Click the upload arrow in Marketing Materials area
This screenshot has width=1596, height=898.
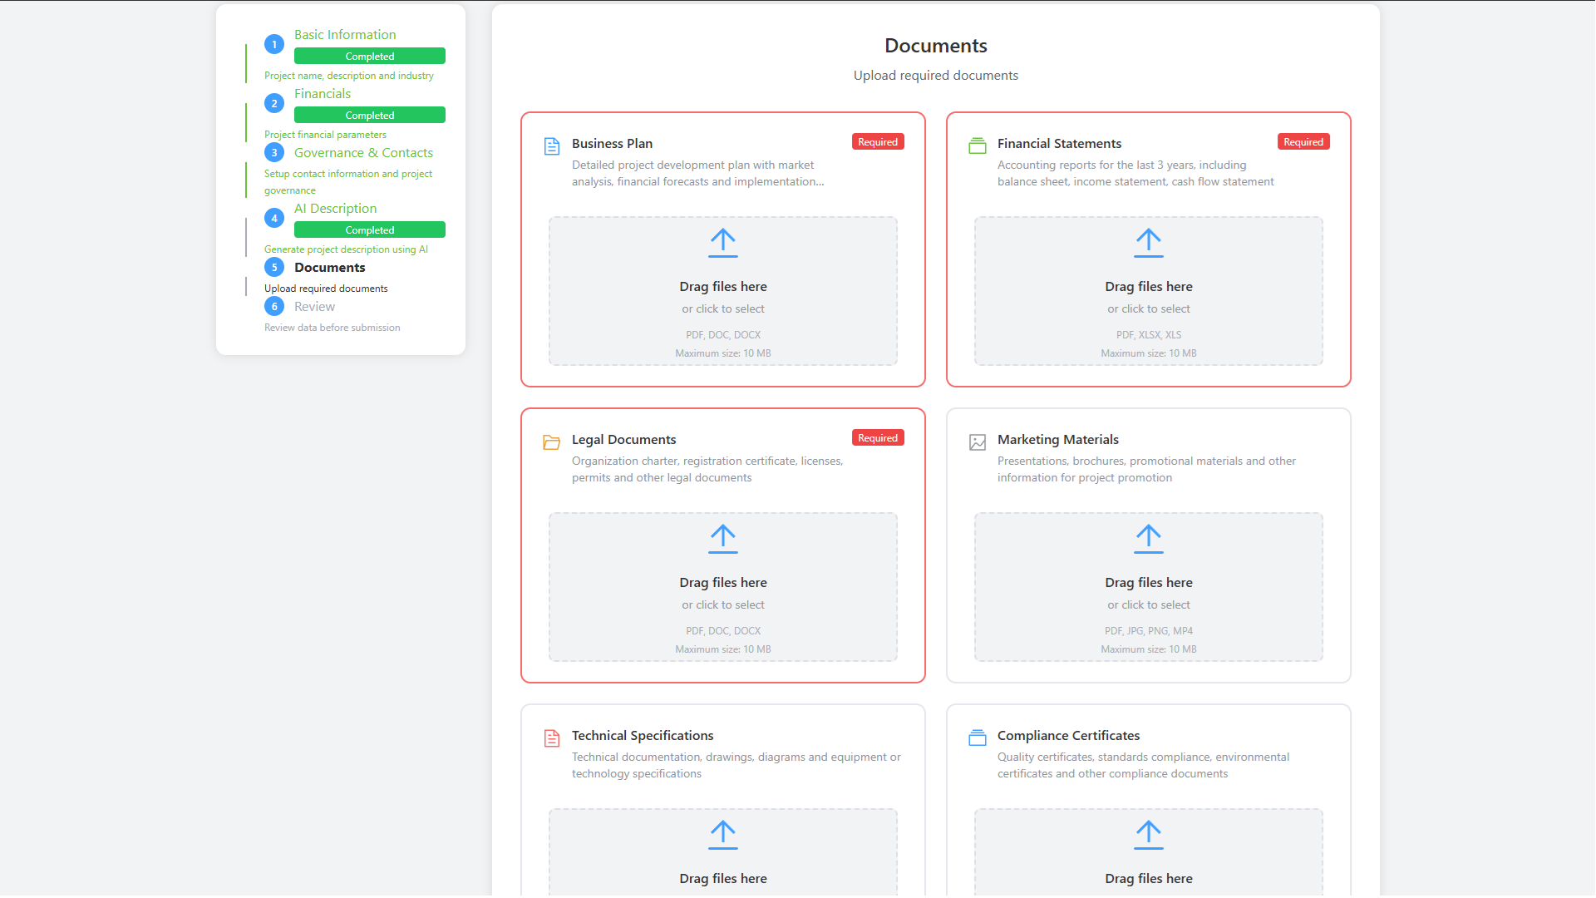(x=1148, y=538)
